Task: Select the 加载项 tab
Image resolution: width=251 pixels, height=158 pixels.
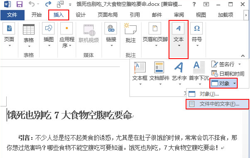Action: (226, 15)
